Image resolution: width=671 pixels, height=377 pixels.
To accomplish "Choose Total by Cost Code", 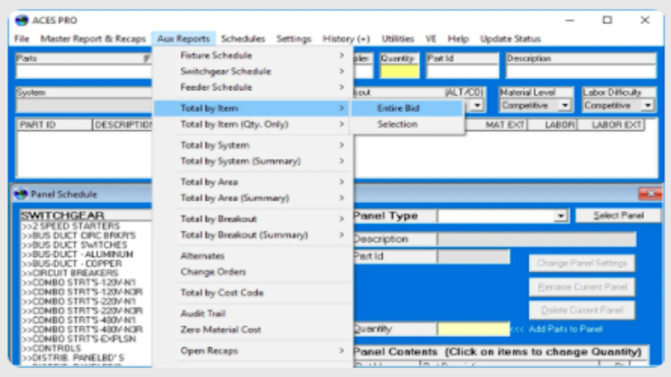I will click(x=253, y=293).
